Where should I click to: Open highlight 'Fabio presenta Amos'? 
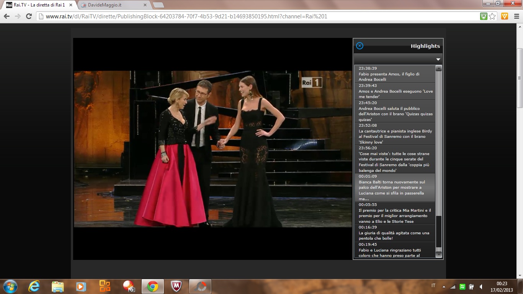[394, 74]
